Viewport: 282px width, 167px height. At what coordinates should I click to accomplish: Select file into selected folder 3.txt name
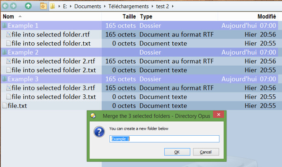(54, 96)
